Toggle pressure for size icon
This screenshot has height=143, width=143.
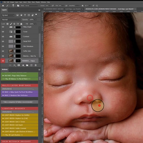coord(93,6)
